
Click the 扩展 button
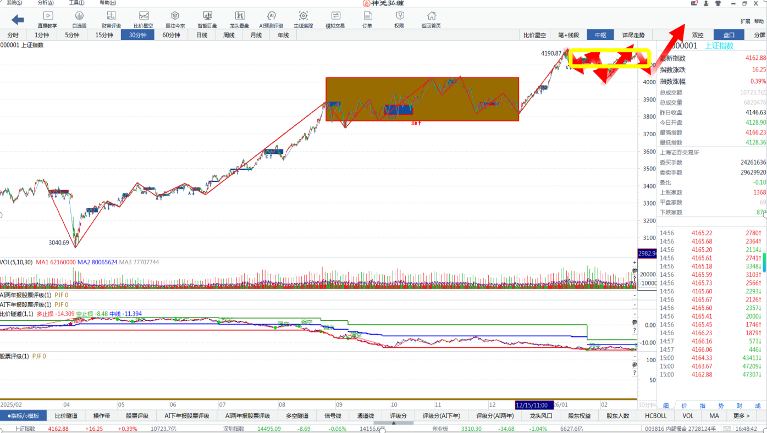(745, 21)
